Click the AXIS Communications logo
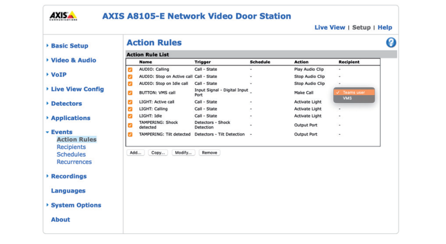The image size is (446, 244). click(63, 16)
